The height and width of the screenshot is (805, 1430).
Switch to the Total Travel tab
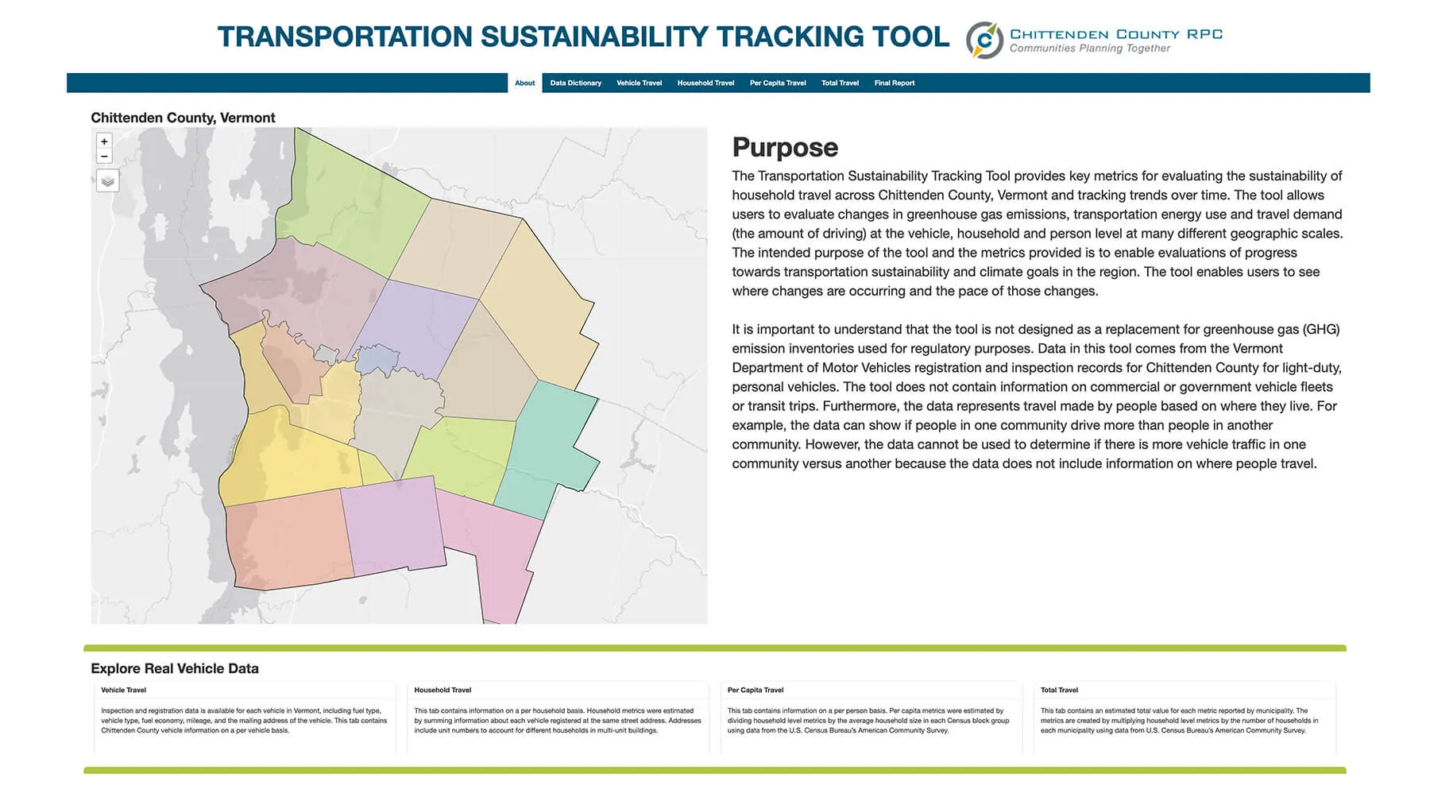click(840, 83)
